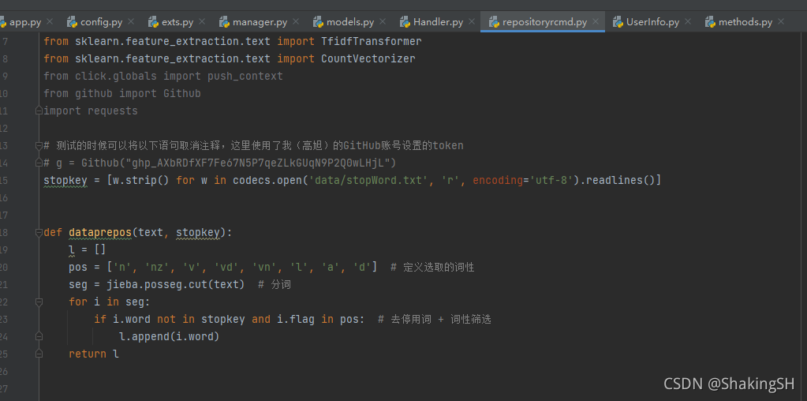
Task: Close the Handler.py tab
Action: 472,21
